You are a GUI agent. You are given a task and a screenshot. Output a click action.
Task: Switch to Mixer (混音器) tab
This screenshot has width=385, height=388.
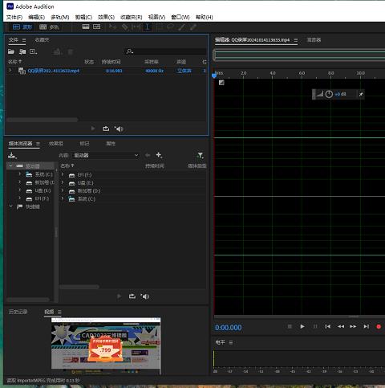pyautogui.click(x=314, y=40)
